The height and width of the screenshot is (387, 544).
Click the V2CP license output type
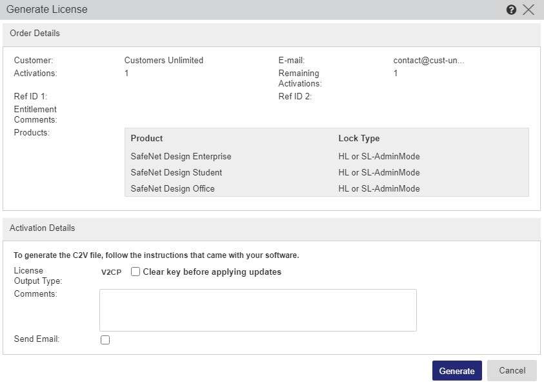click(111, 272)
